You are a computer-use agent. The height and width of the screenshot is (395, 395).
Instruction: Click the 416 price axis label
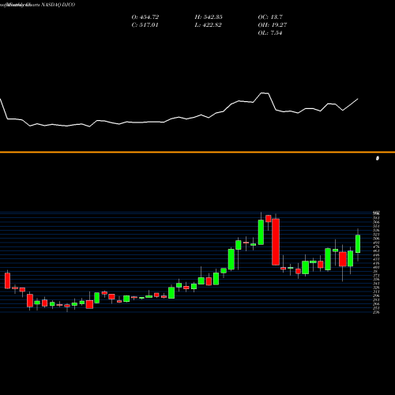pyautogui.click(x=377, y=263)
